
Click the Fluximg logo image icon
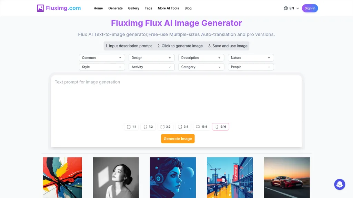[x=40, y=8]
